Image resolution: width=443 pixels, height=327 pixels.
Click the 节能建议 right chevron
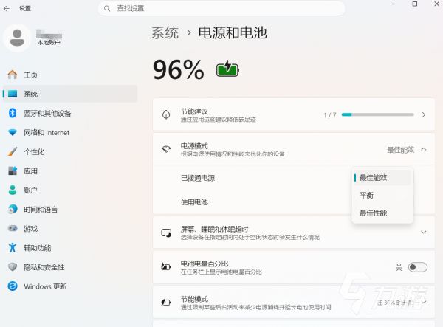pos(424,114)
